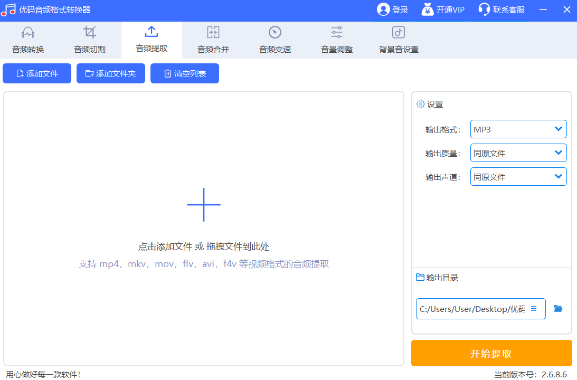577x380 pixels.
Task: Browse output folder with the folder icon
Action: pos(557,308)
